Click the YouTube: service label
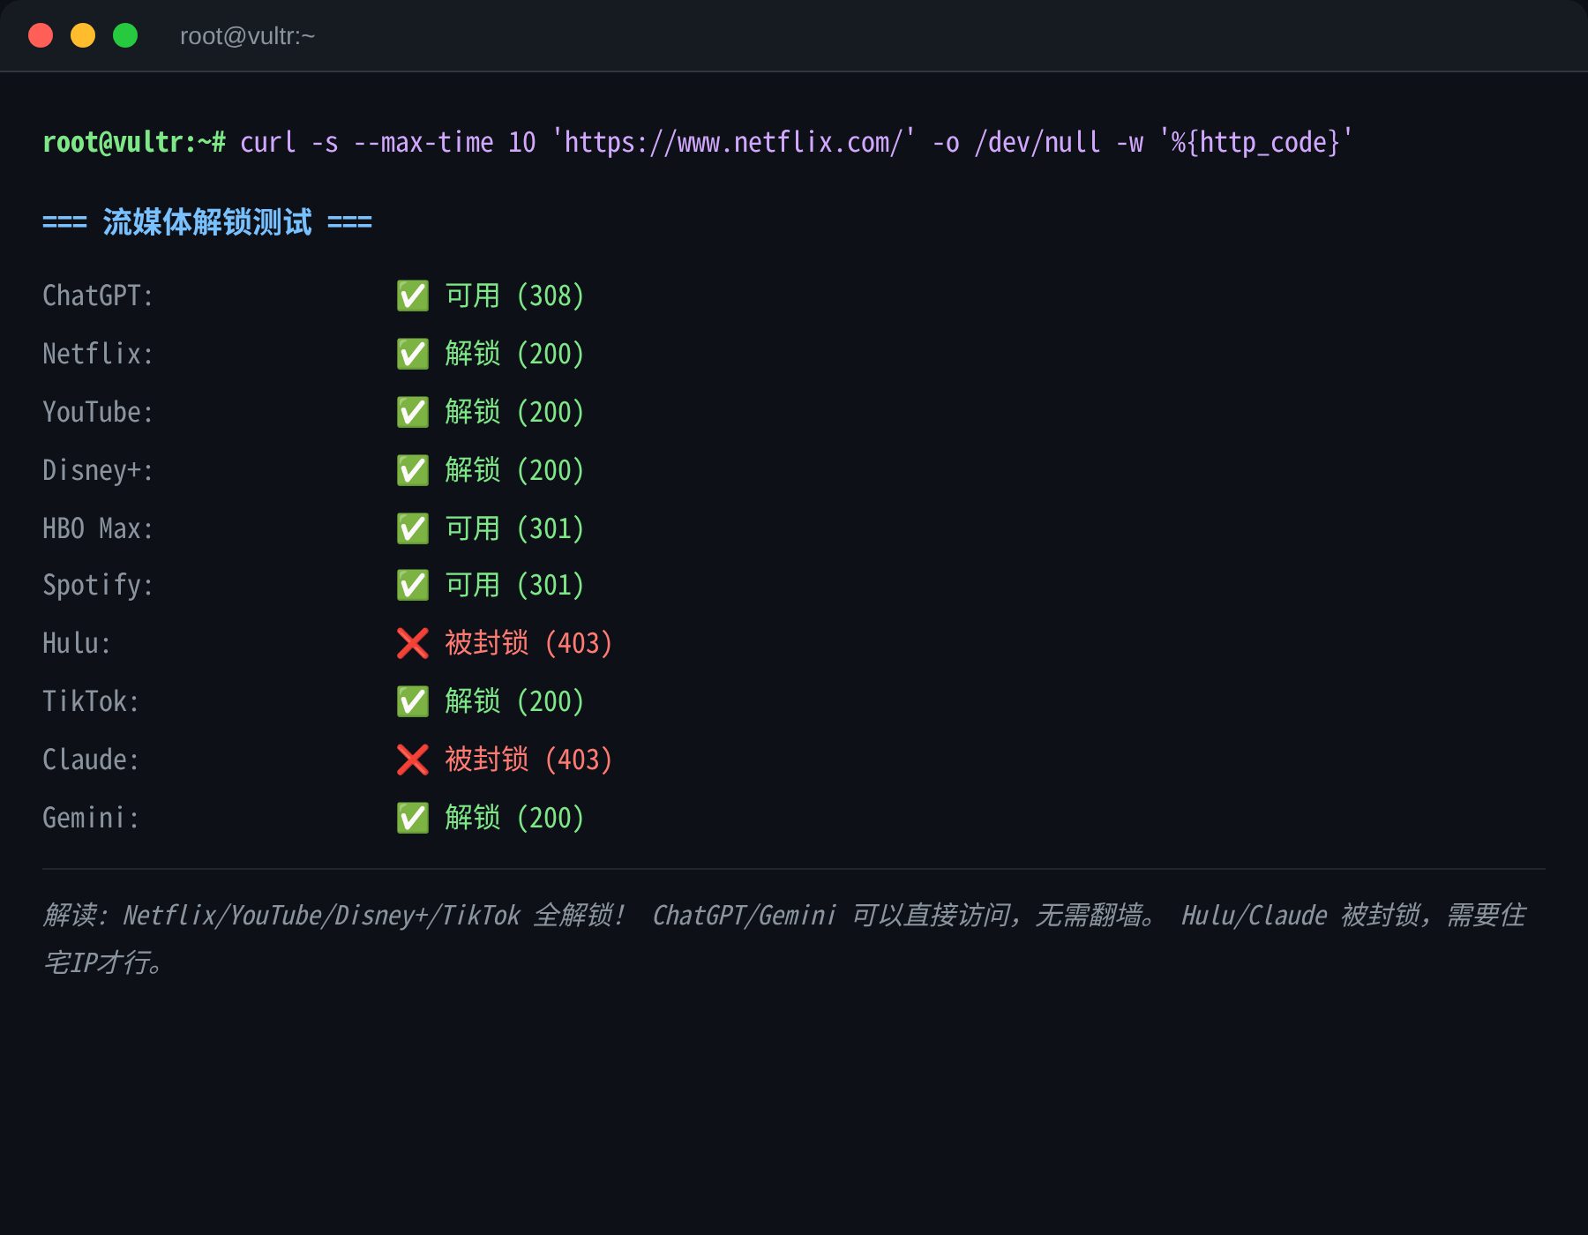Screen dimensions: 1588x1235 [99, 412]
